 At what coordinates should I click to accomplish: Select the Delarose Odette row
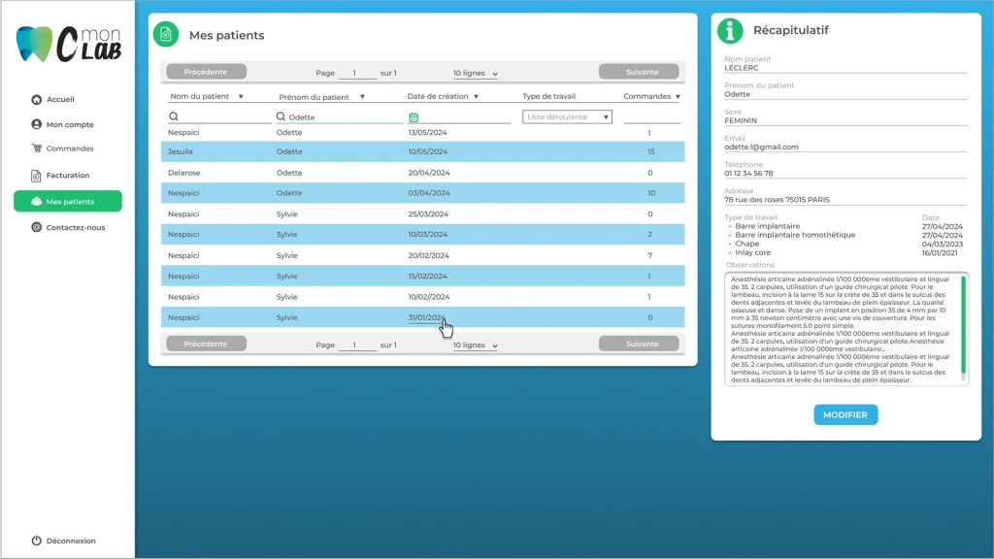coord(423,173)
